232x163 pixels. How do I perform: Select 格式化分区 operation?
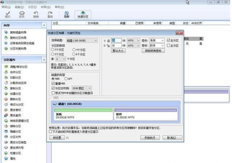[17, 104]
